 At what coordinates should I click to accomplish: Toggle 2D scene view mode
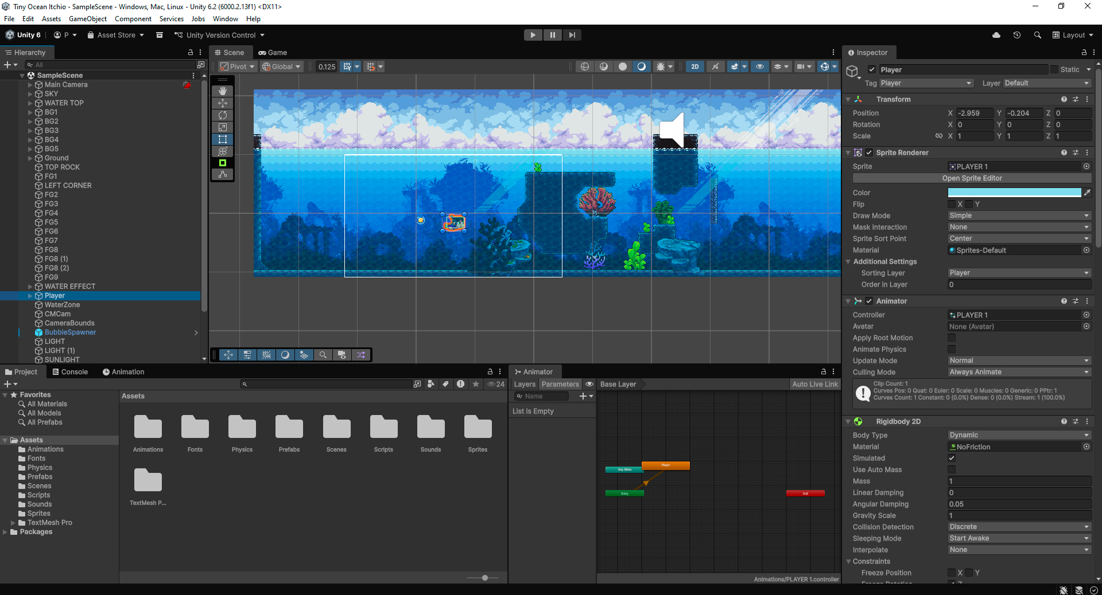[x=695, y=66]
